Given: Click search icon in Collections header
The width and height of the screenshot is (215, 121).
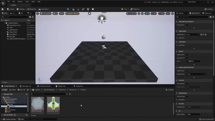Looking at the screenshot, I should 27,115.
